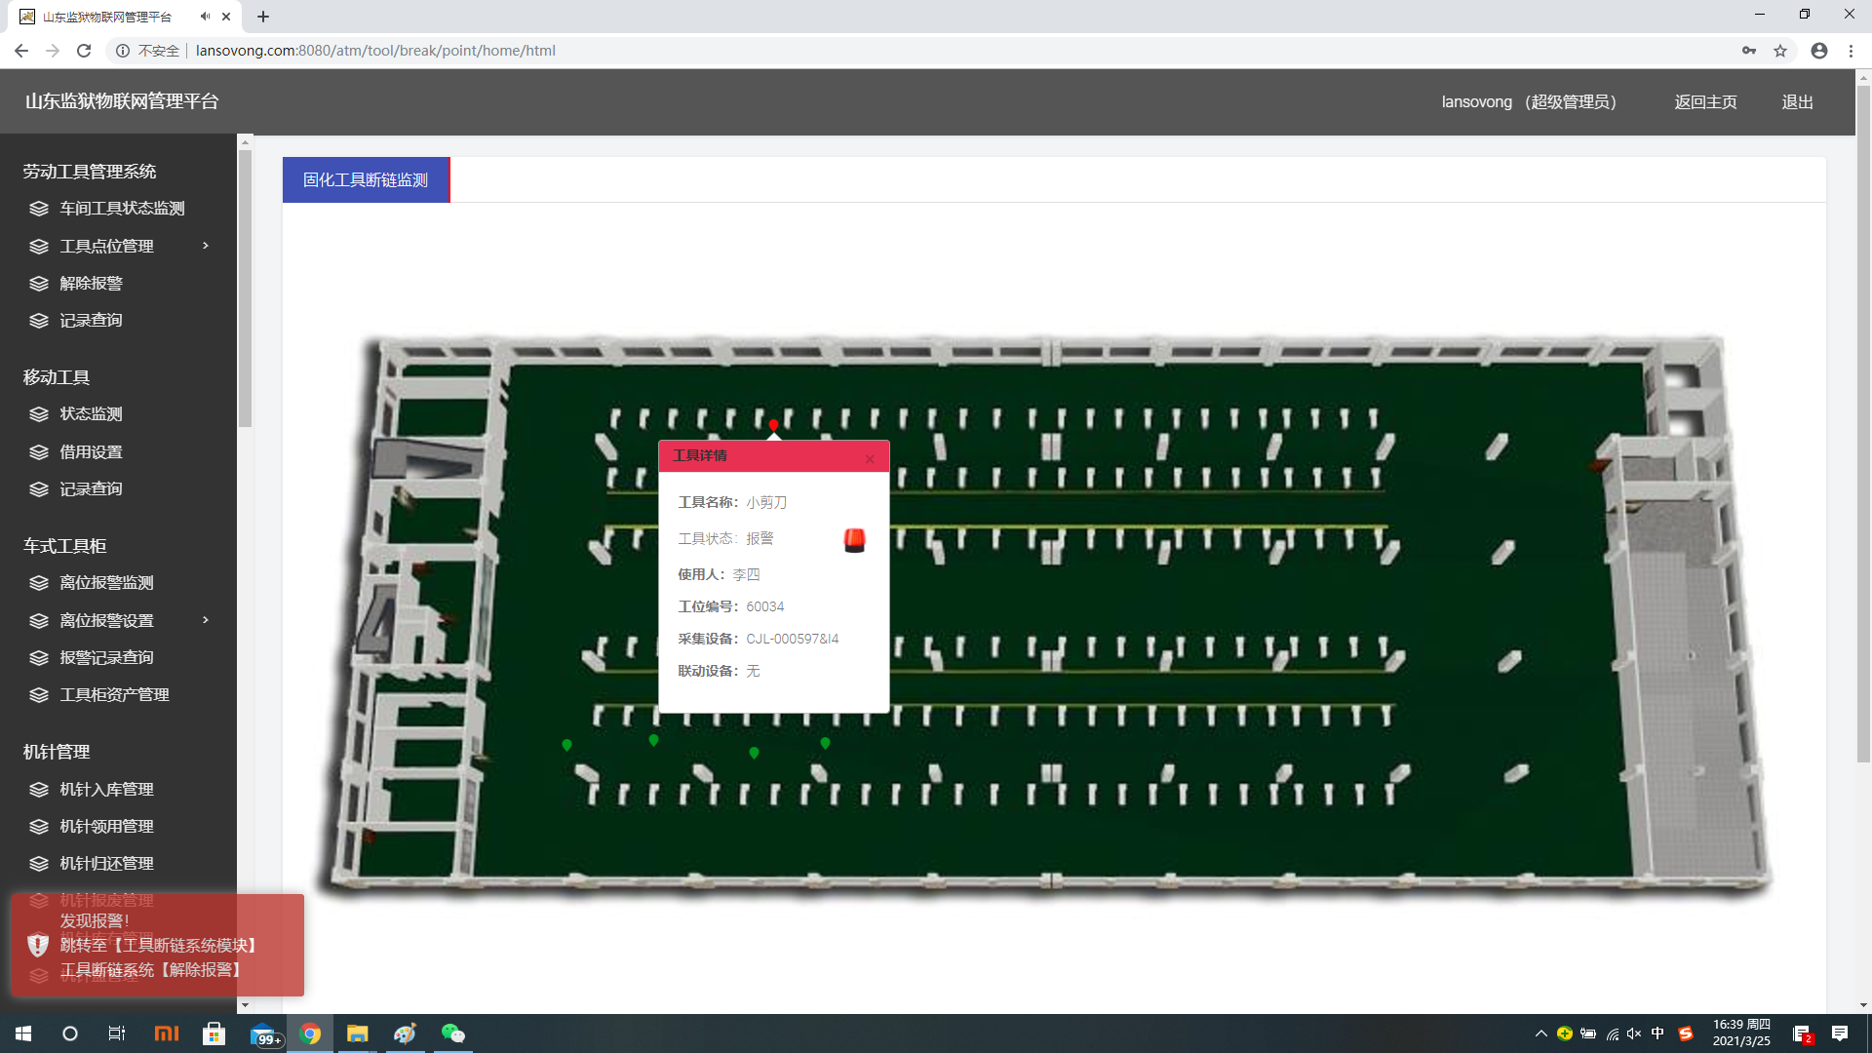Open a new browser tab

tap(263, 17)
